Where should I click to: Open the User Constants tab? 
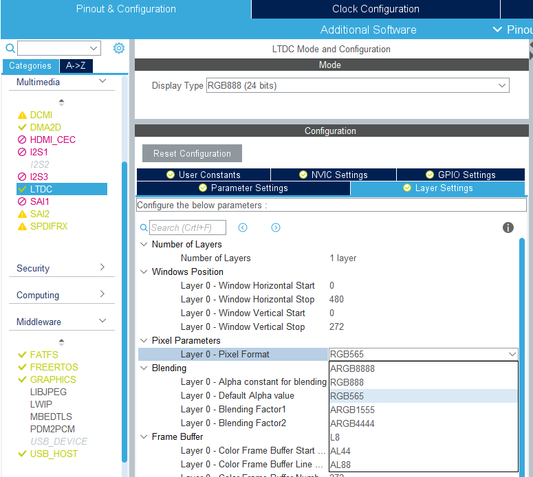tap(204, 175)
